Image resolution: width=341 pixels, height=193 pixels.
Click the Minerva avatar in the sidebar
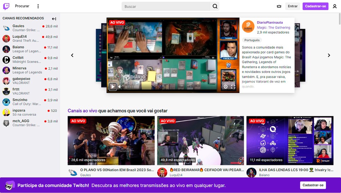click(x=6, y=70)
